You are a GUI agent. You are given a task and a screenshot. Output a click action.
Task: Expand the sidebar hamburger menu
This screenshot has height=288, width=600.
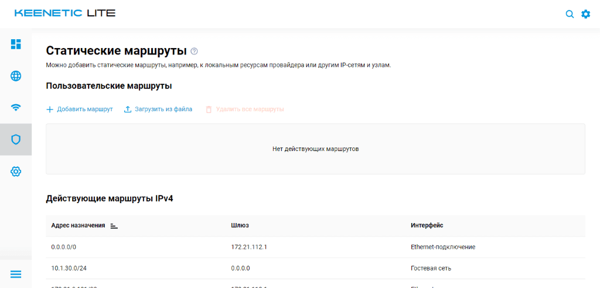pos(16,274)
